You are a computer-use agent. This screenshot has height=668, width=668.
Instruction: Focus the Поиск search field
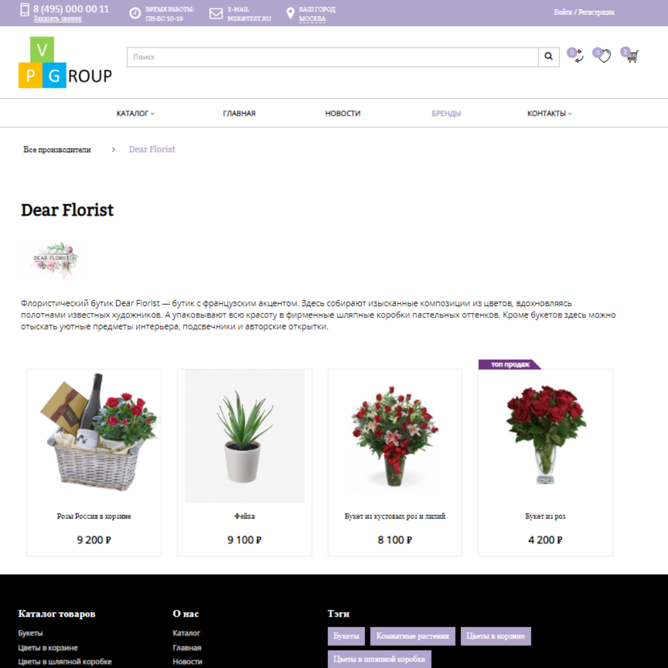[333, 57]
